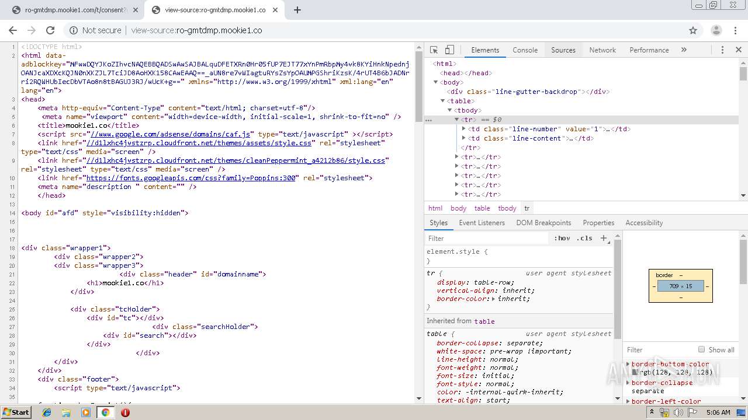Open the DOM Breakpoints sub-tab
748x420 pixels.
pos(543,223)
